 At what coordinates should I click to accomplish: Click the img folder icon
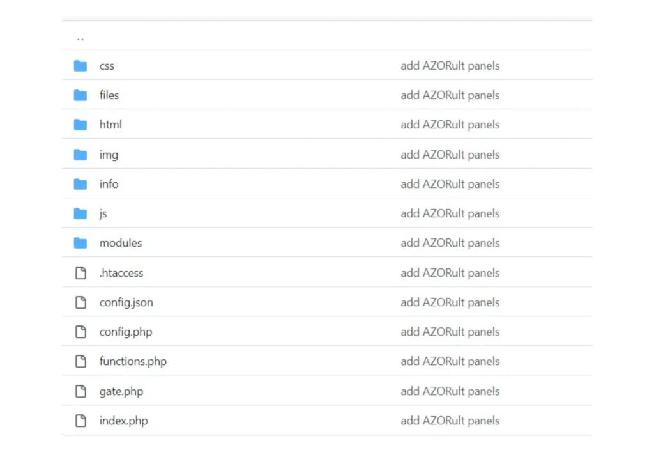click(80, 155)
